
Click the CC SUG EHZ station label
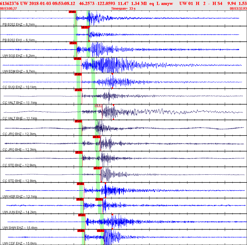[x=19, y=87]
